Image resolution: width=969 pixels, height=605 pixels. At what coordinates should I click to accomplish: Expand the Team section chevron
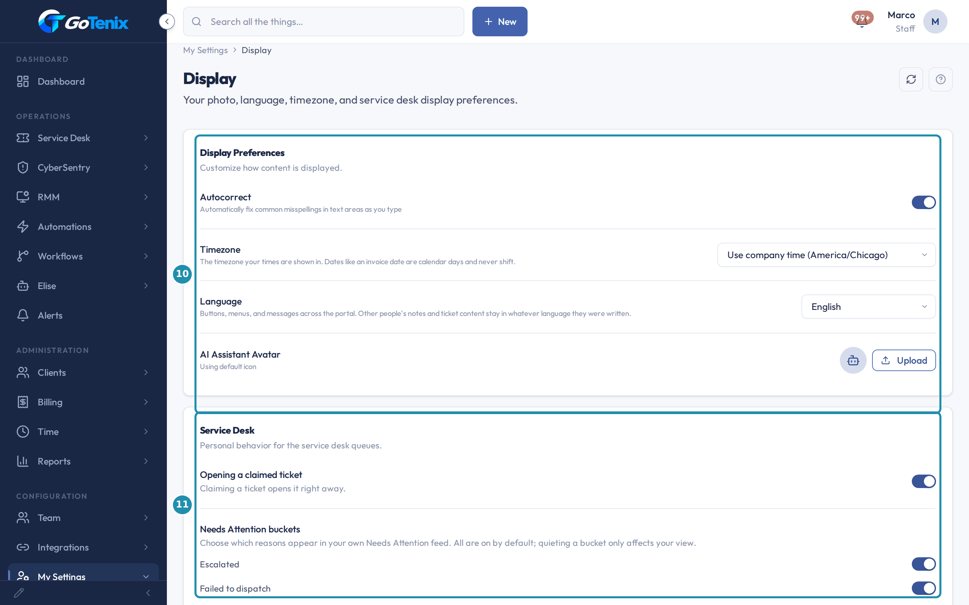[146, 517]
